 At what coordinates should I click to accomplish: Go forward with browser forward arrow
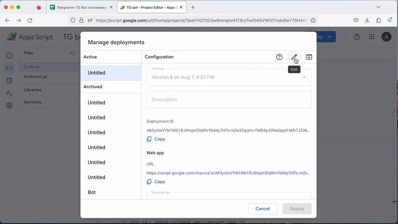[19, 21]
